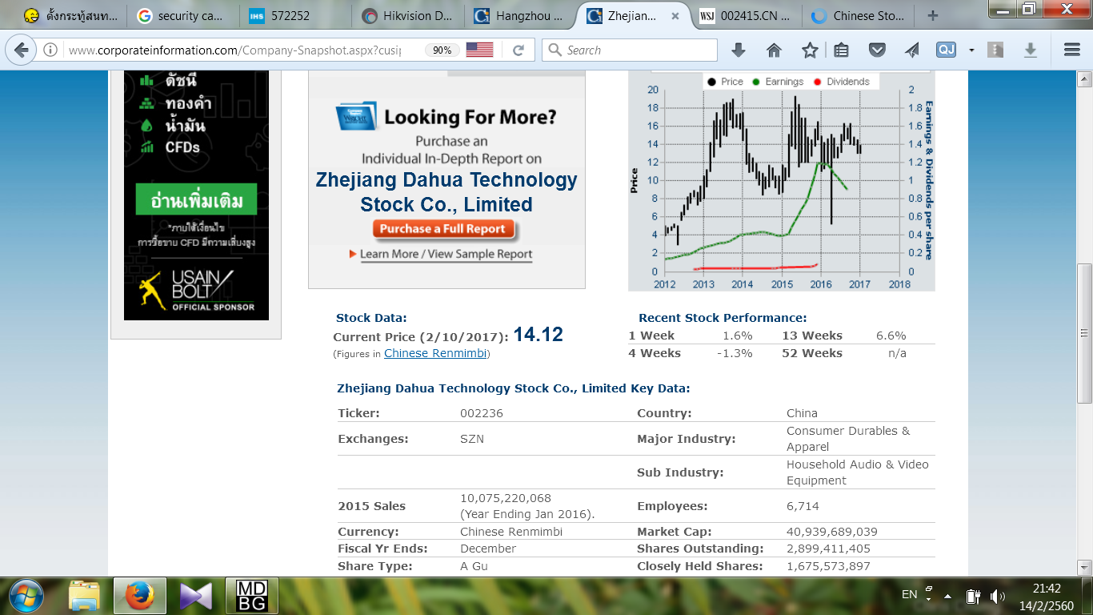Click the greyed download arrow beside menu button
This screenshot has width=1093, height=615.
pyautogui.click(x=1031, y=50)
